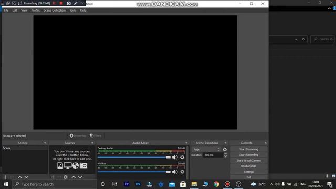The height and width of the screenshot is (189, 336).
Task: Open the Bandicam menu hamburger icon
Action: tap(2, 3)
